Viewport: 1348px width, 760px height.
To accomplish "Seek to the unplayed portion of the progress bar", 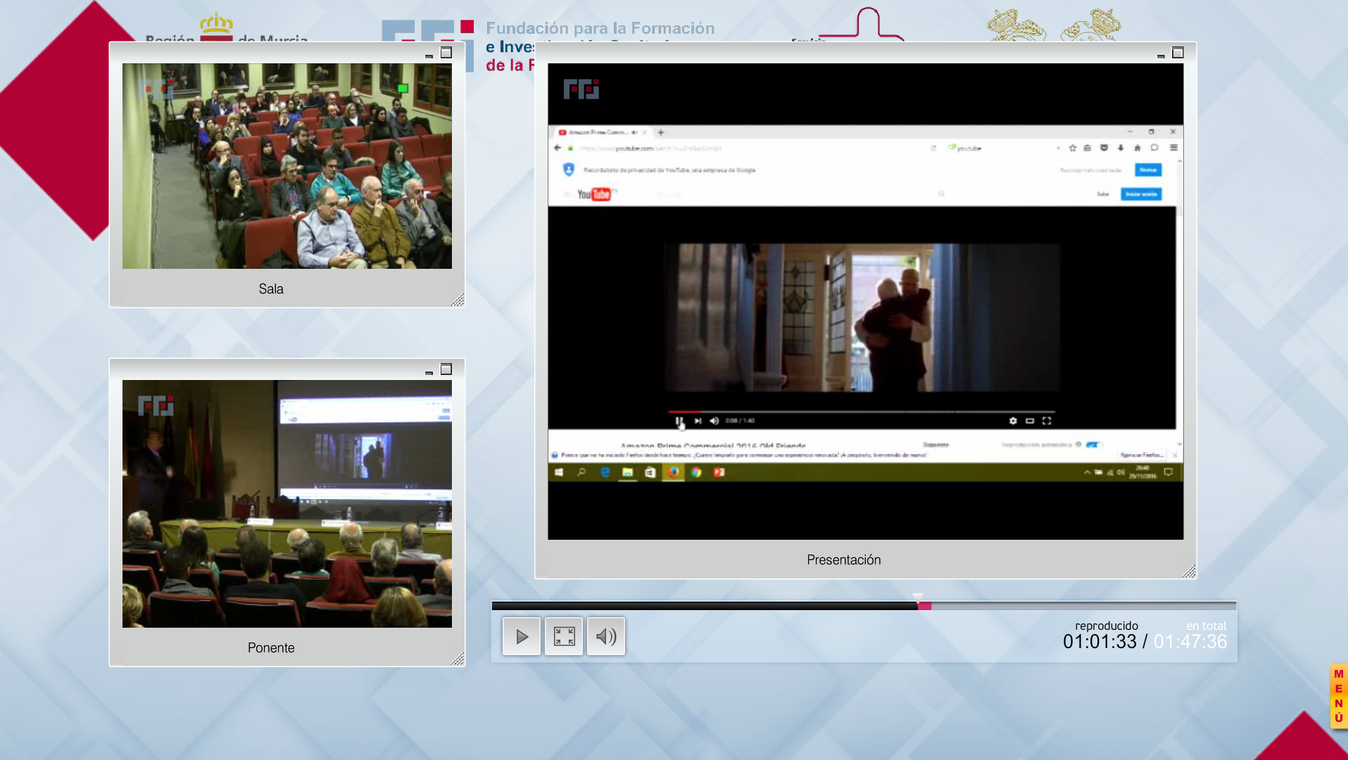I will pos(1083,606).
